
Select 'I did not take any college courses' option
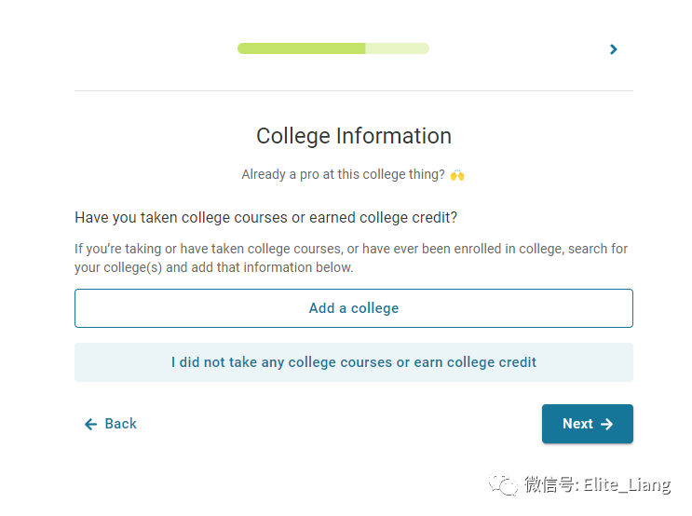tap(354, 362)
